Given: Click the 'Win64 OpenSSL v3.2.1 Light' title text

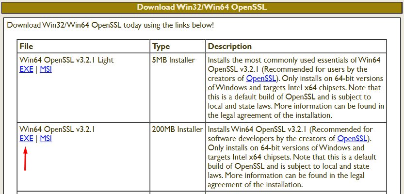Looking at the screenshot, I should 66,60.
